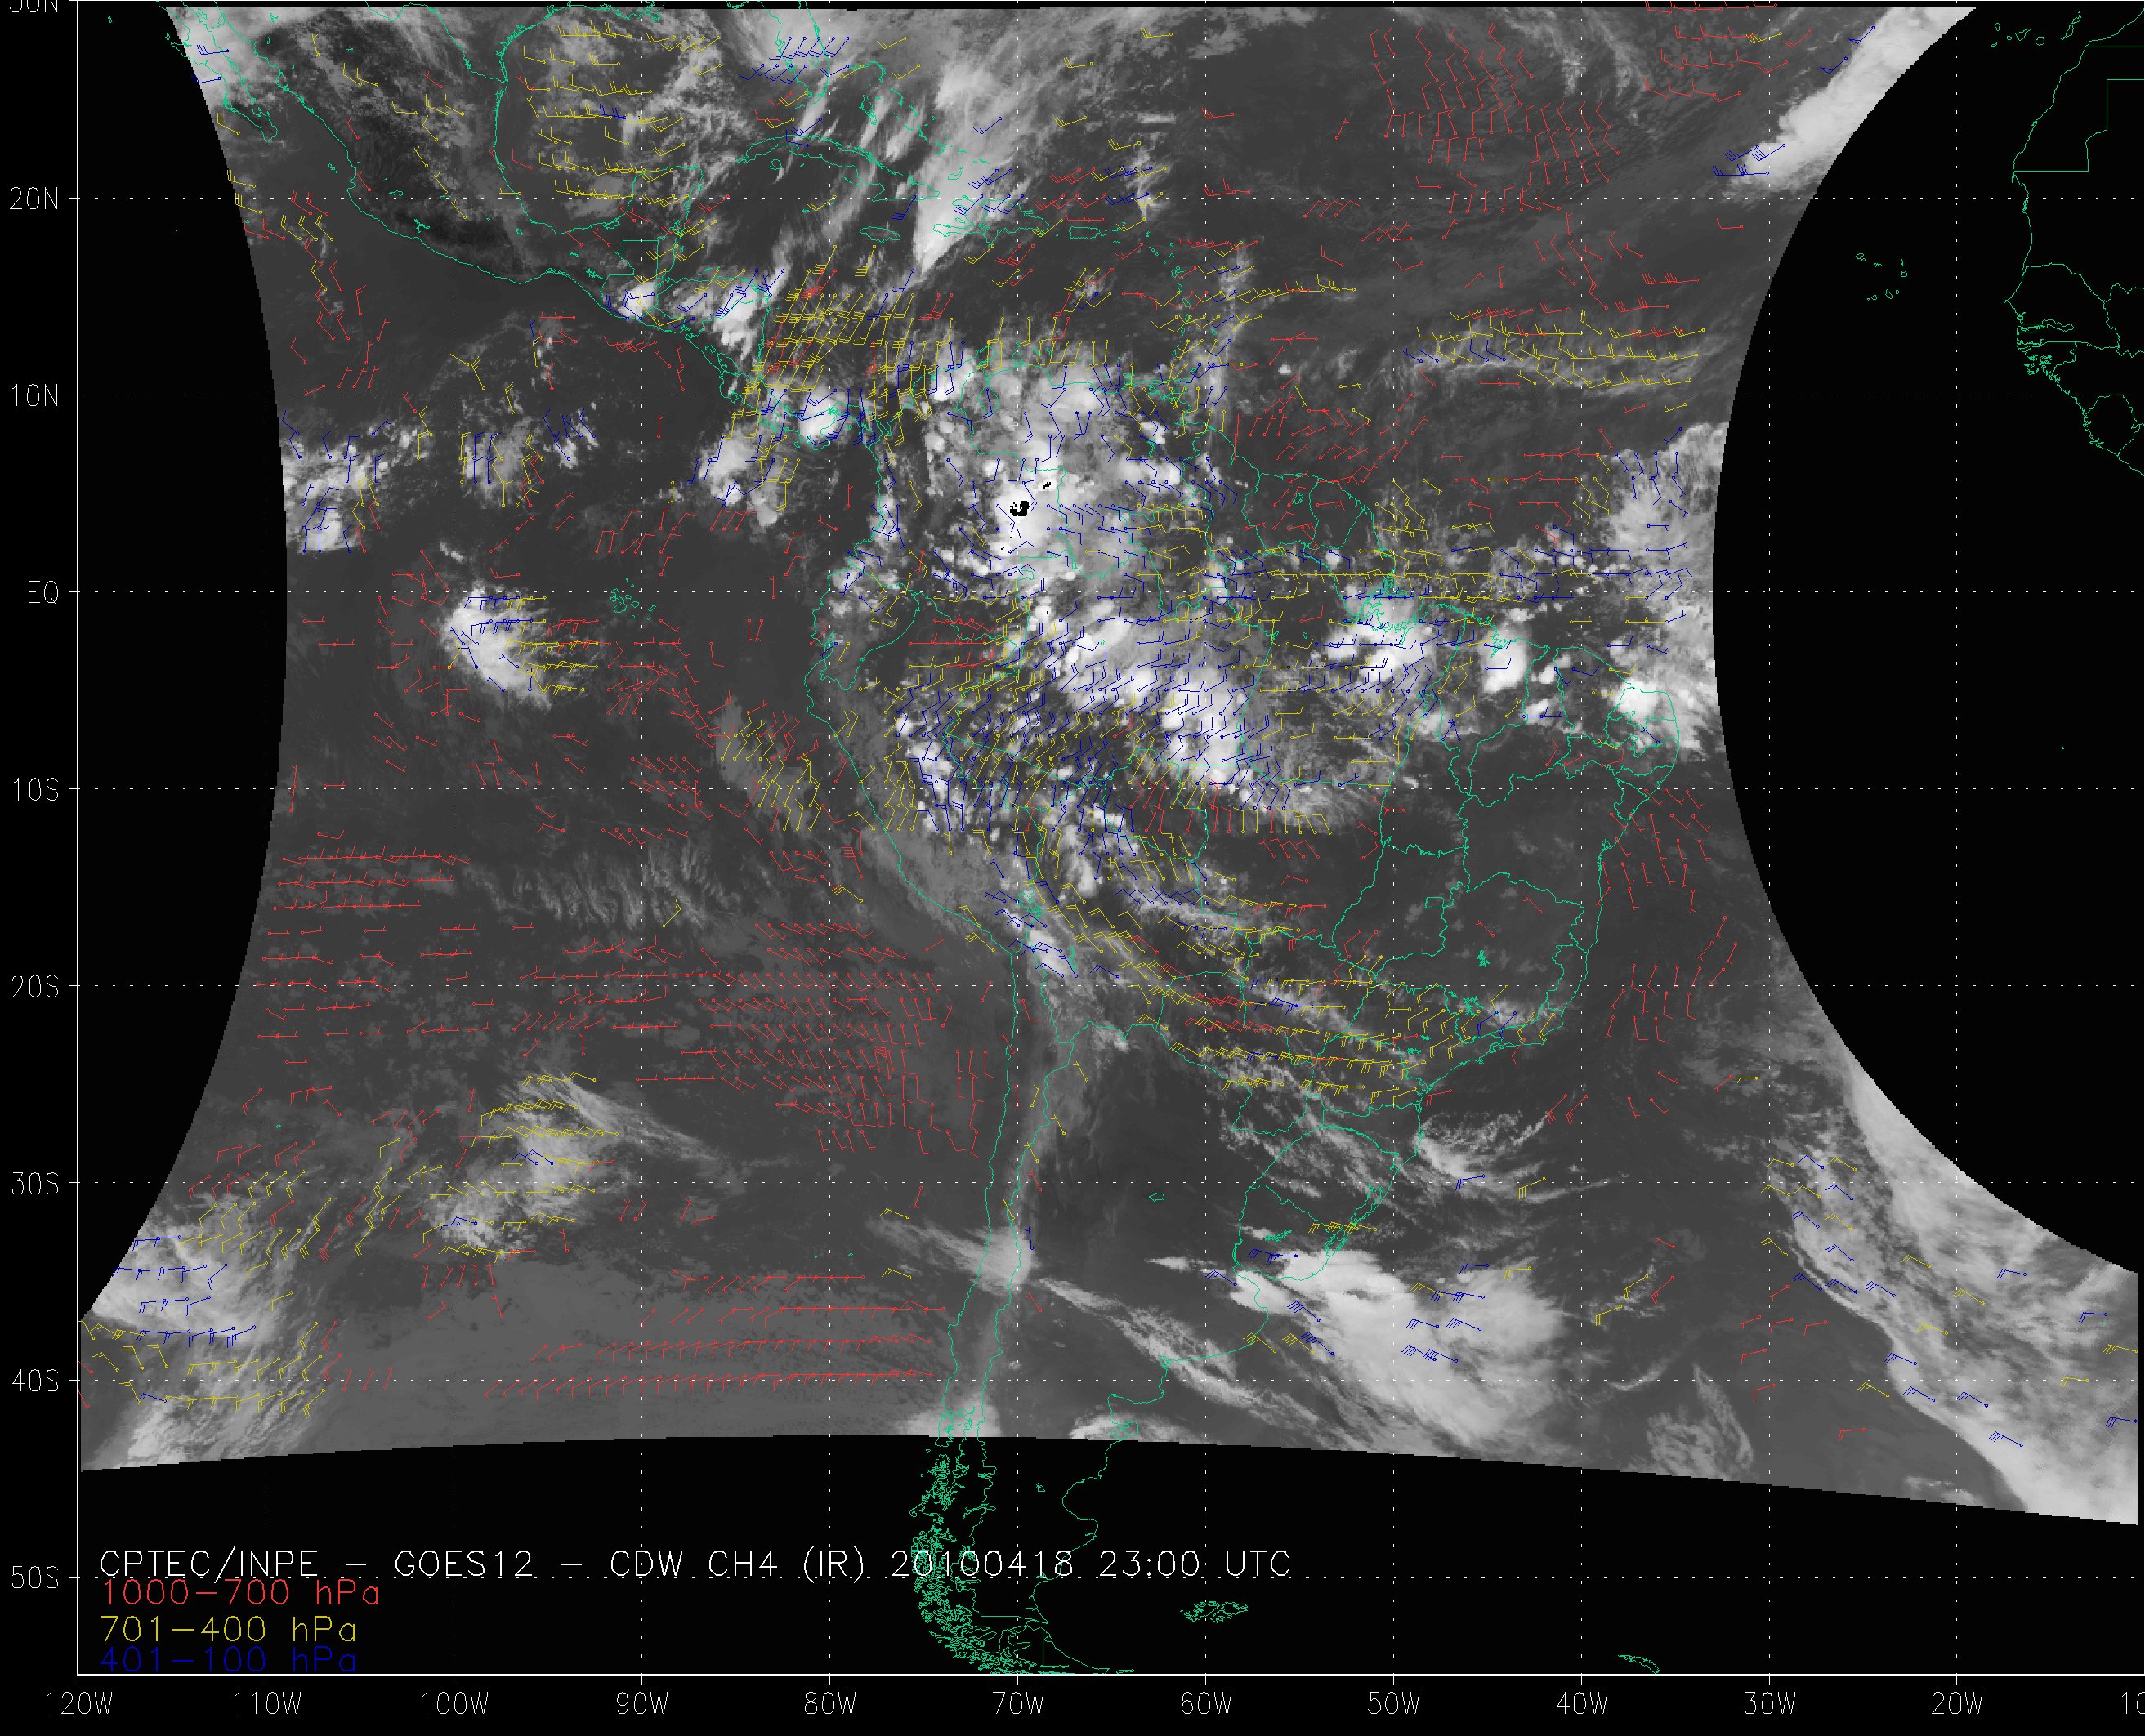2145x1736 pixels.
Task: Click the blue 401-100 hPa legend entry
Action: [228, 1660]
